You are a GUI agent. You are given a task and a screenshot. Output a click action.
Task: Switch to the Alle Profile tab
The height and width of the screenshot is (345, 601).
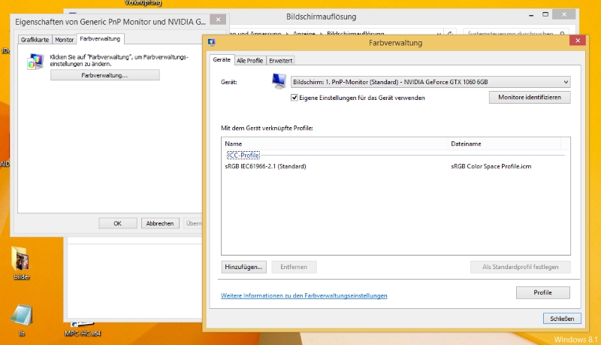pos(249,61)
